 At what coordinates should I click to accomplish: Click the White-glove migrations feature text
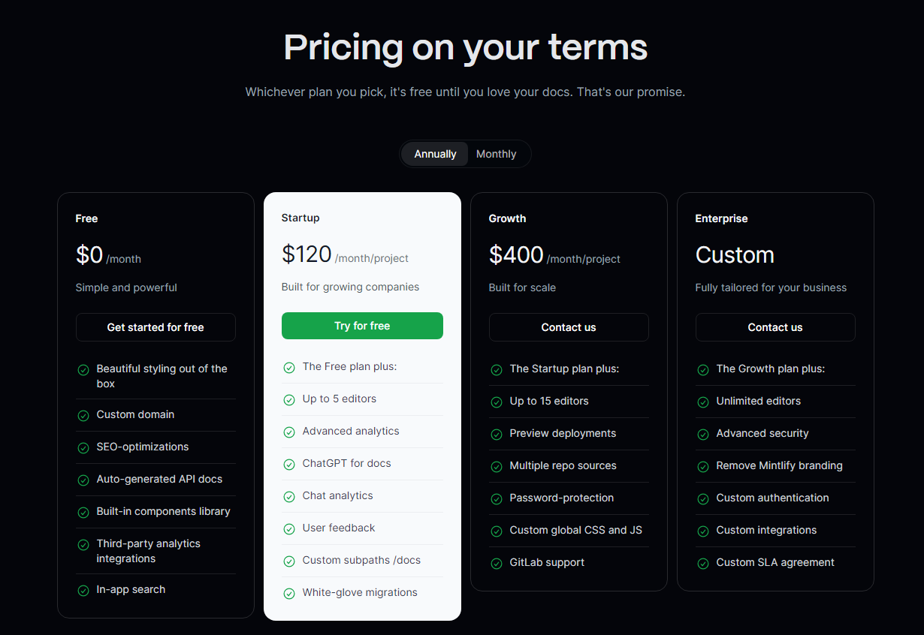[360, 592]
